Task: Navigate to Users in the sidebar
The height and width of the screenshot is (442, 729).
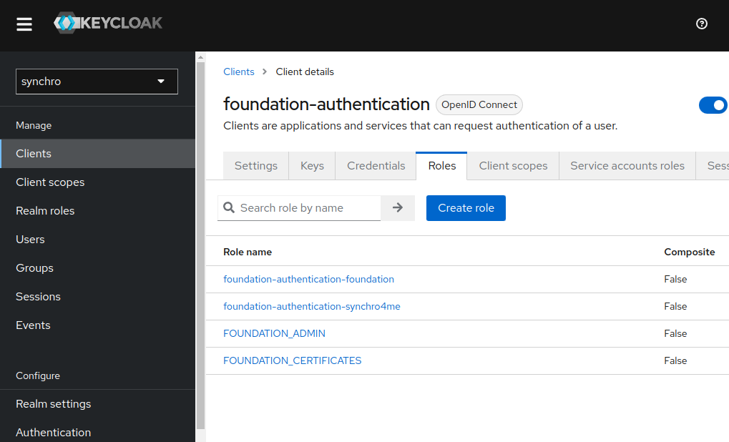Action: click(30, 239)
